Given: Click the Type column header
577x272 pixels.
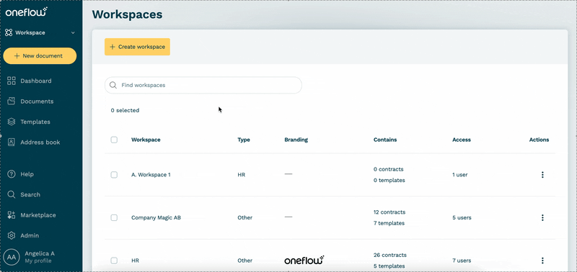Looking at the screenshot, I should click(244, 140).
